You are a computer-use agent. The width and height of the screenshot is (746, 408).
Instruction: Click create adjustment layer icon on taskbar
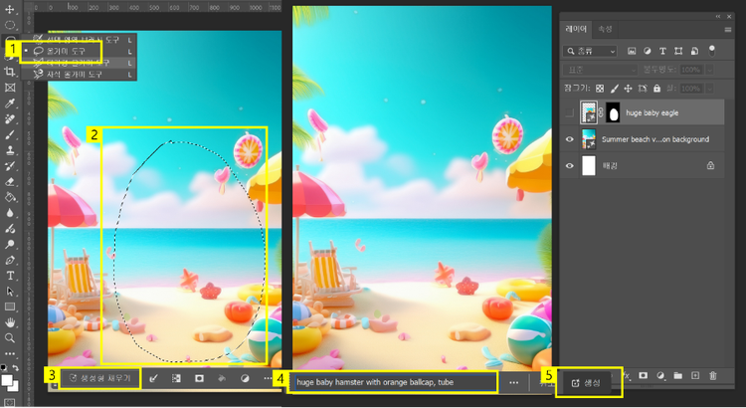[245, 378]
